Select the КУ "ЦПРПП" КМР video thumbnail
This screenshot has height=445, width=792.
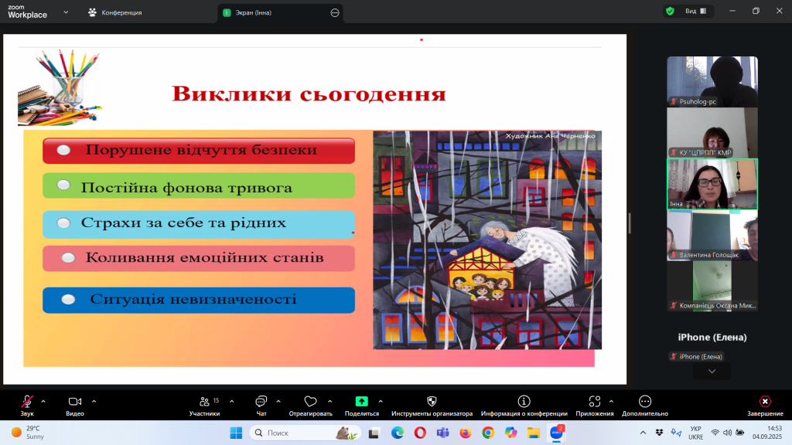pos(712,133)
